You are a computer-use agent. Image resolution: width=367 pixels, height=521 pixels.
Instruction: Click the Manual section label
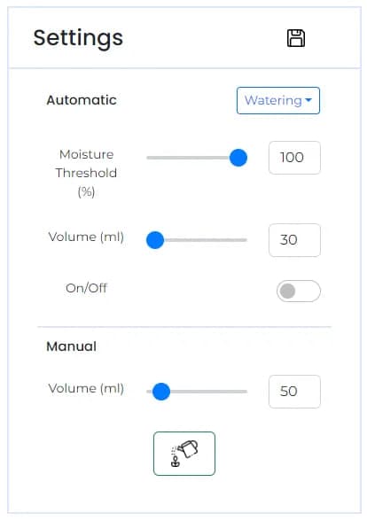72,346
